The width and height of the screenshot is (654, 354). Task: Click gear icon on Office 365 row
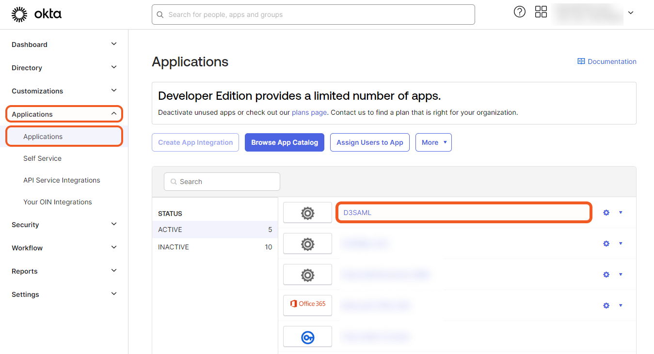pos(606,306)
